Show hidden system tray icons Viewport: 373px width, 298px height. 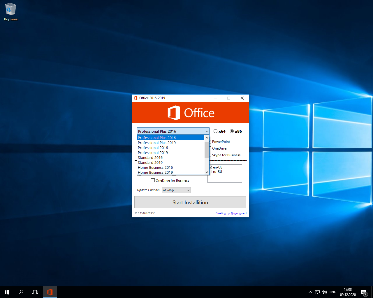click(x=310, y=292)
